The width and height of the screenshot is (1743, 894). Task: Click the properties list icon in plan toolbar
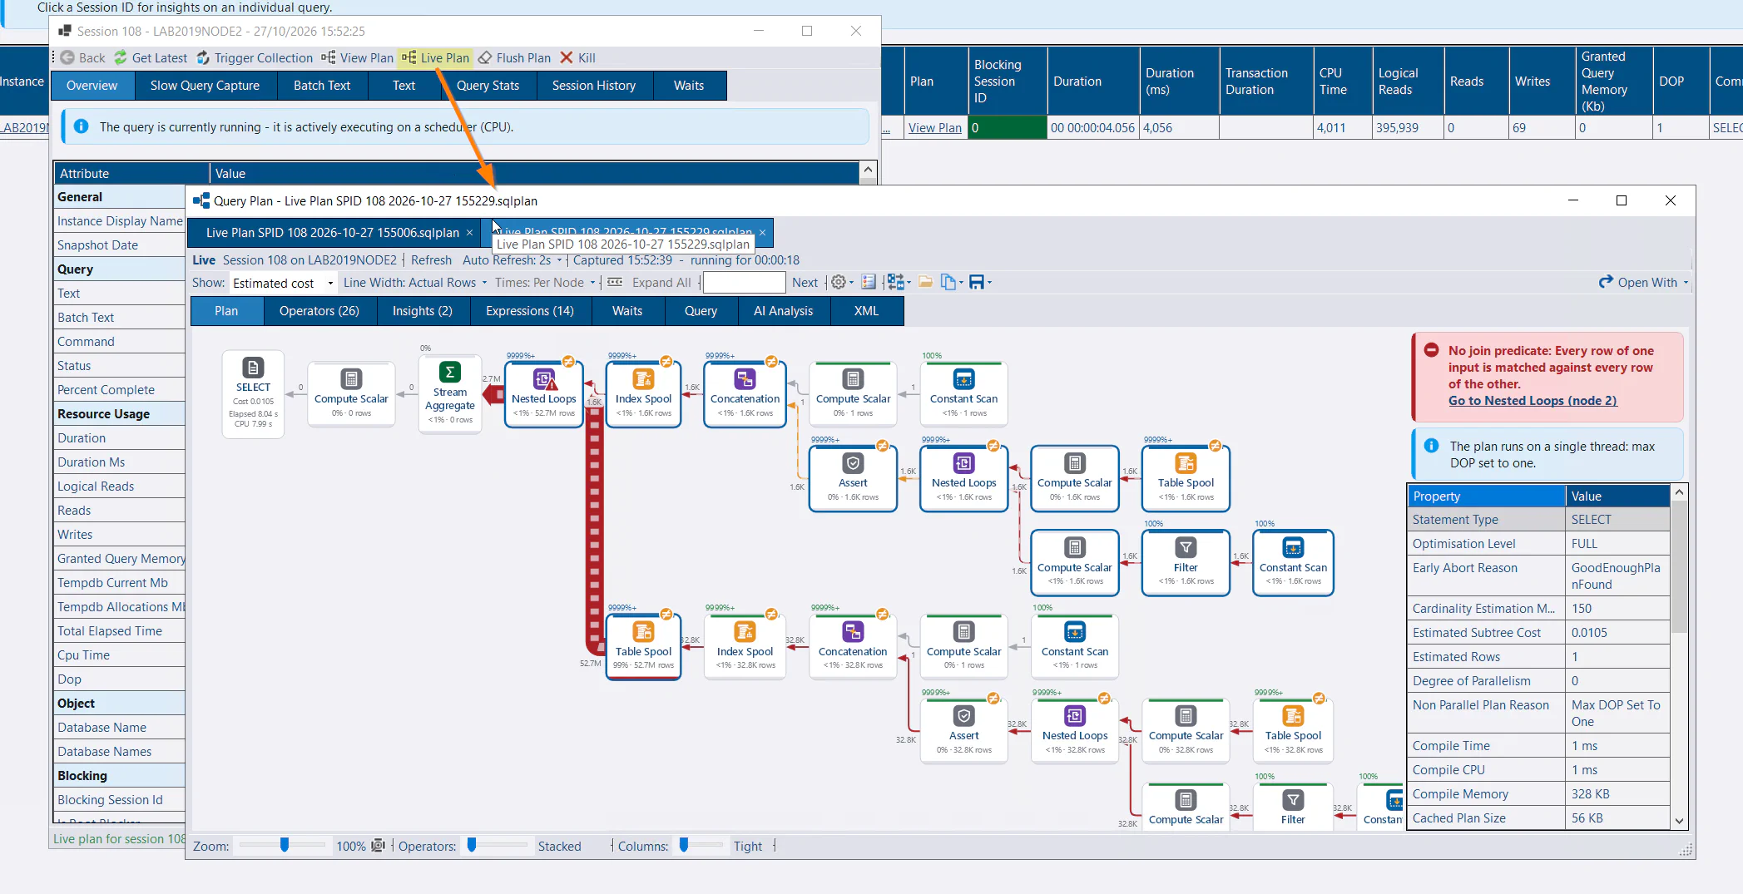tap(869, 283)
